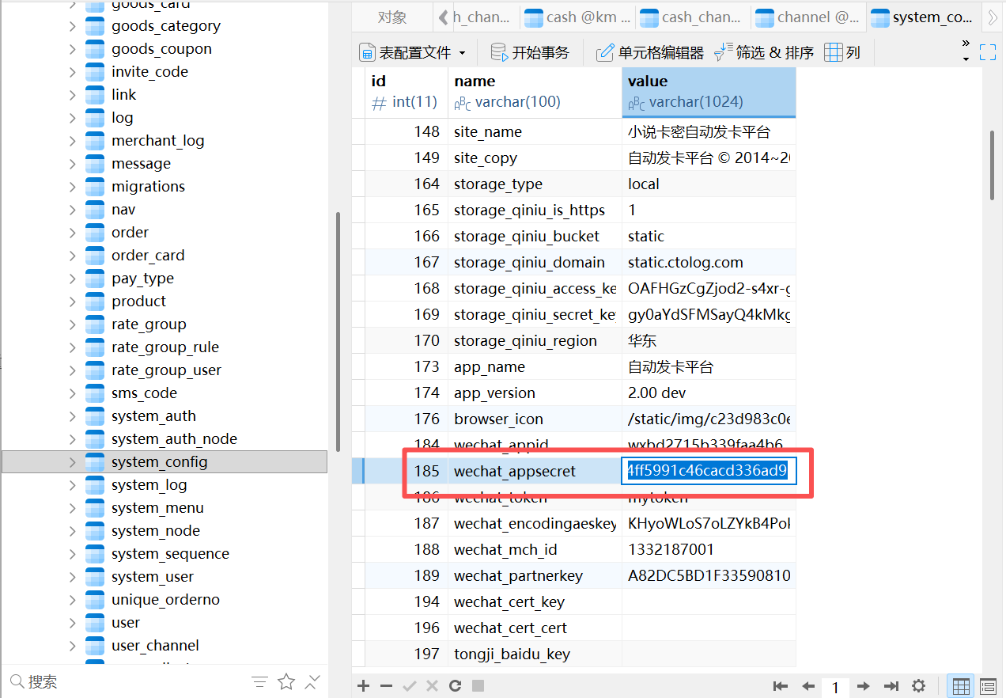Open the 表配置文件 dropdown
1006x698 pixels.
click(x=412, y=53)
